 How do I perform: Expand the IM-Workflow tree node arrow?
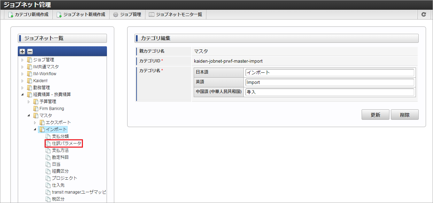pos(23,74)
